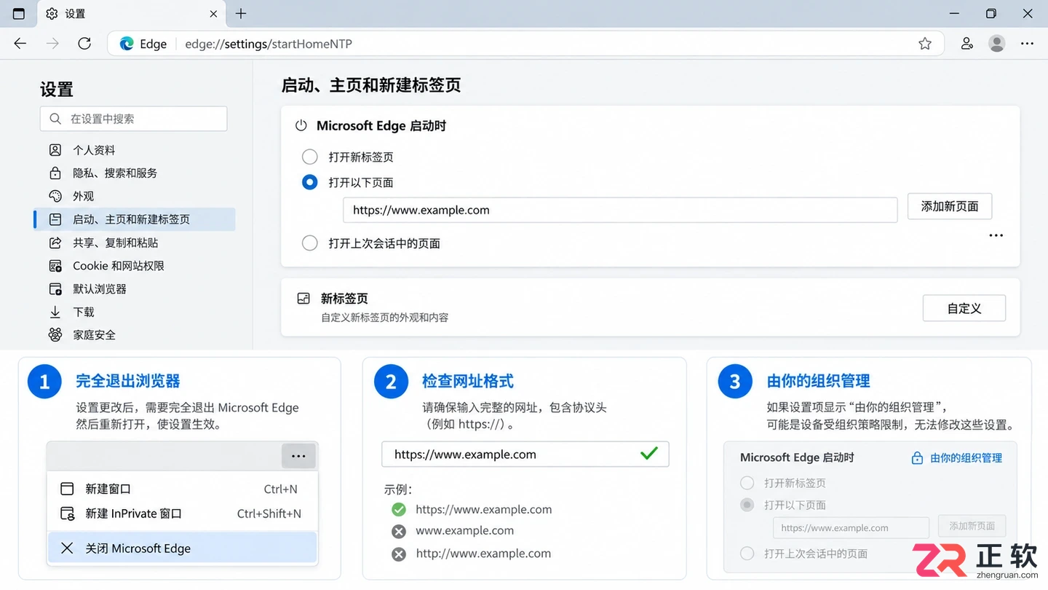Image resolution: width=1048 pixels, height=590 pixels.
Task: Reload the settings page
Action: (x=84, y=44)
